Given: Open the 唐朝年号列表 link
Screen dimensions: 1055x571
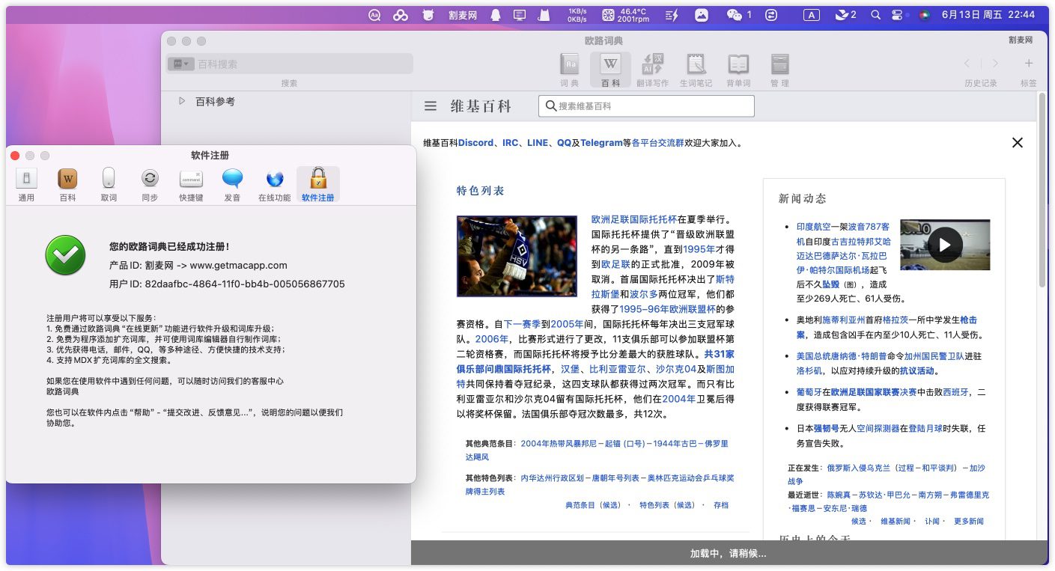Looking at the screenshot, I should 615,478.
